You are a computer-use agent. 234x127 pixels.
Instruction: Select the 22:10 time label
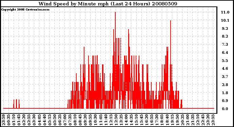click(x=198, y=120)
